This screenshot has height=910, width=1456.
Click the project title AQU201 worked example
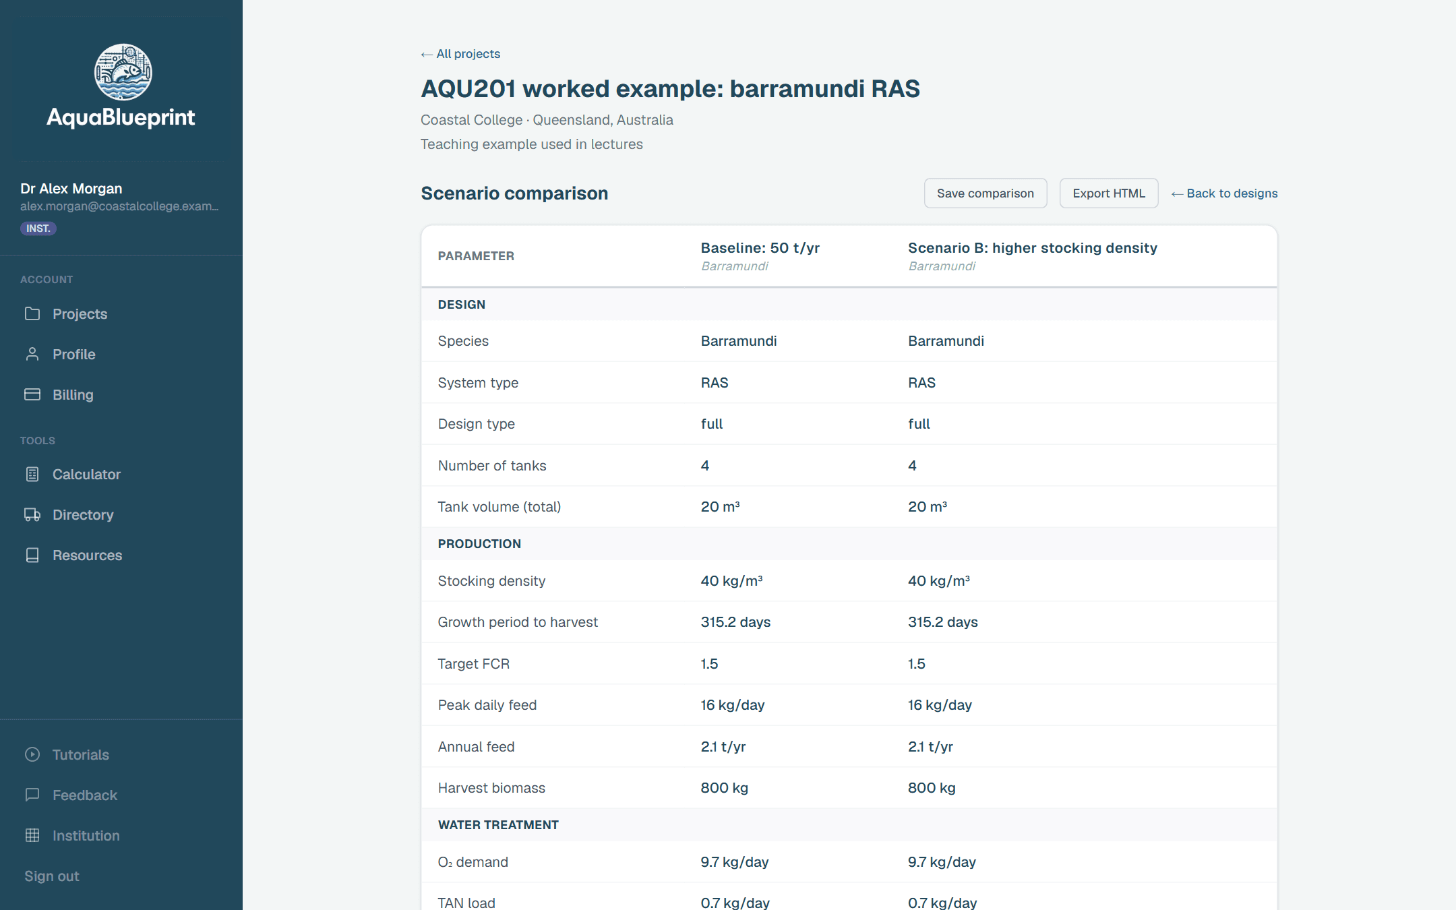[x=670, y=88]
